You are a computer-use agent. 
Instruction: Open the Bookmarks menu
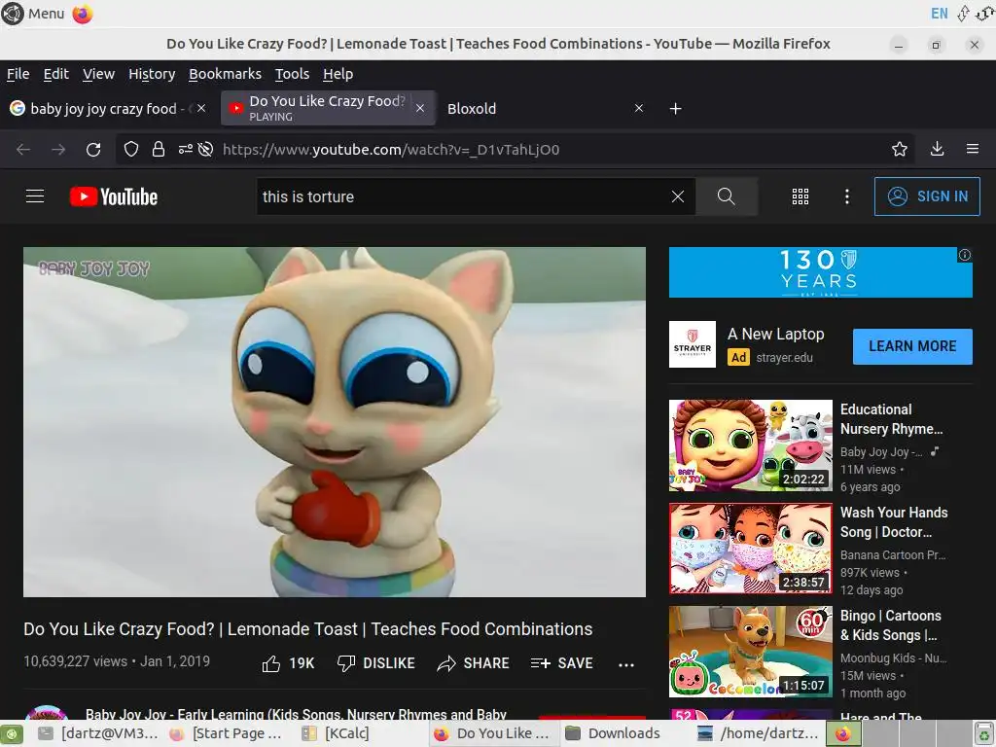point(225,74)
